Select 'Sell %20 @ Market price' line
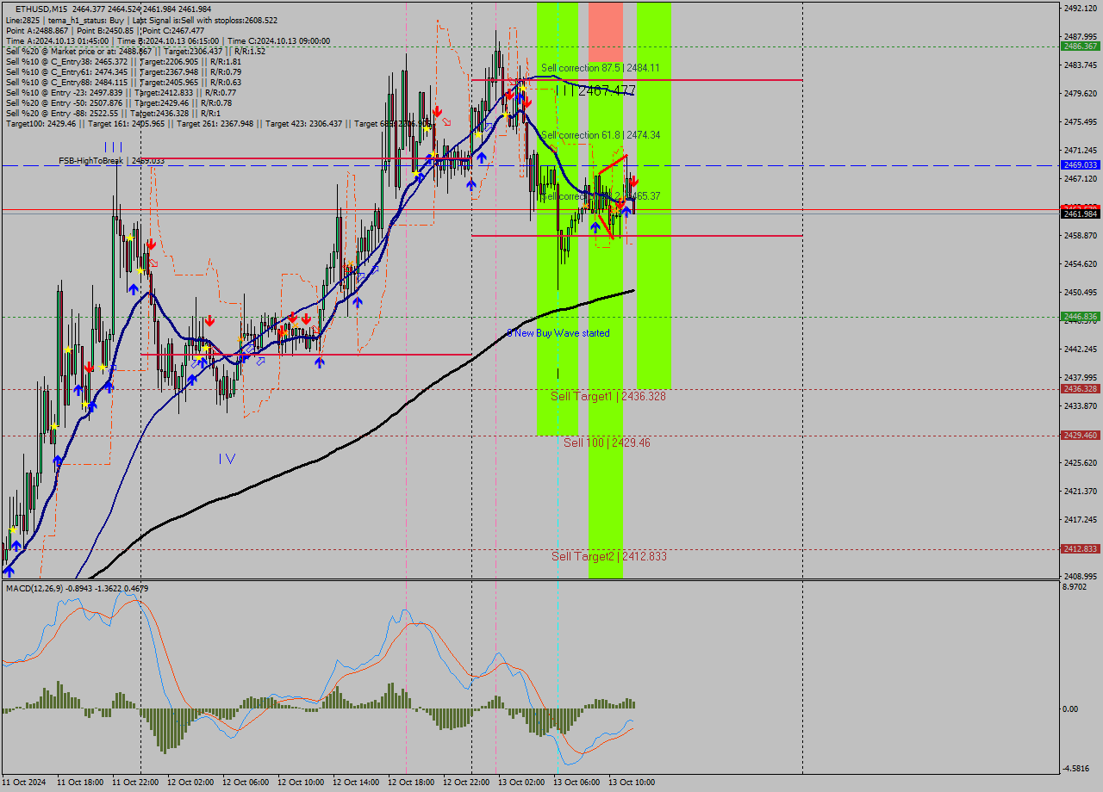The image size is (1103, 792). pyautogui.click(x=135, y=51)
